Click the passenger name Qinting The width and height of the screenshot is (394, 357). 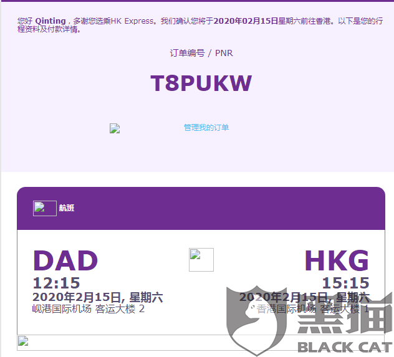pyautogui.click(x=50, y=21)
